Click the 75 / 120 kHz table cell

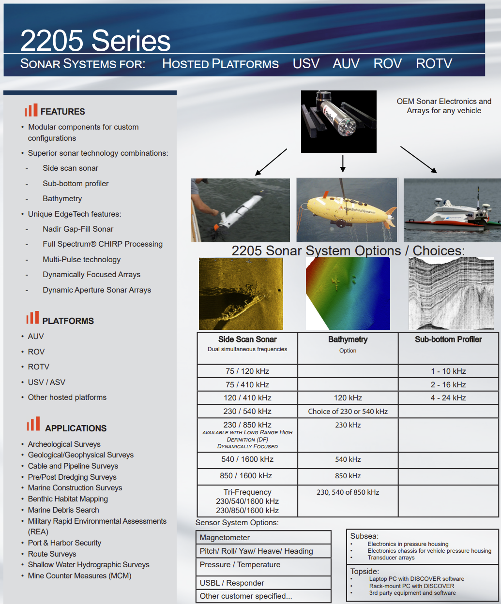(x=247, y=371)
